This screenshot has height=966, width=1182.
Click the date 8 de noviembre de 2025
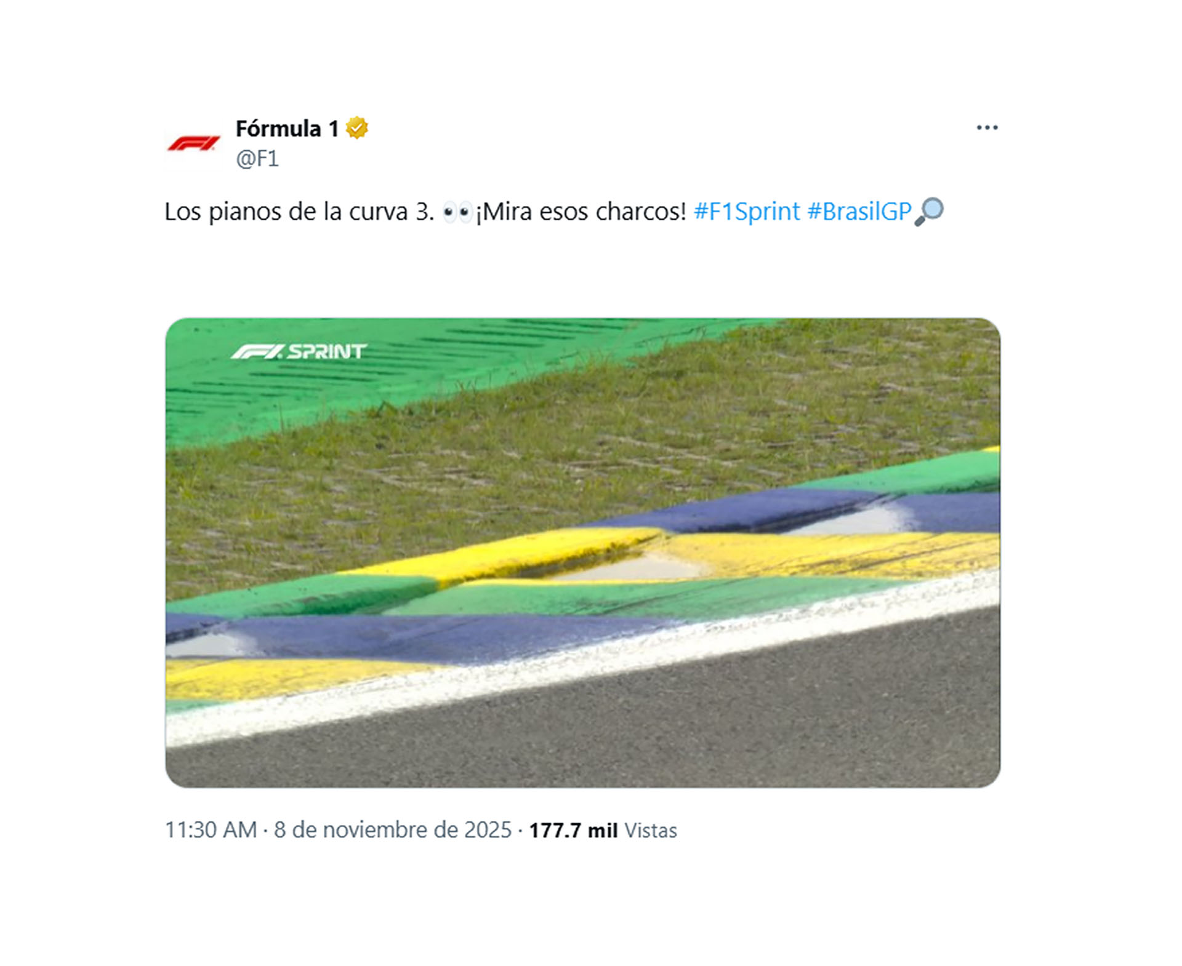tap(393, 830)
